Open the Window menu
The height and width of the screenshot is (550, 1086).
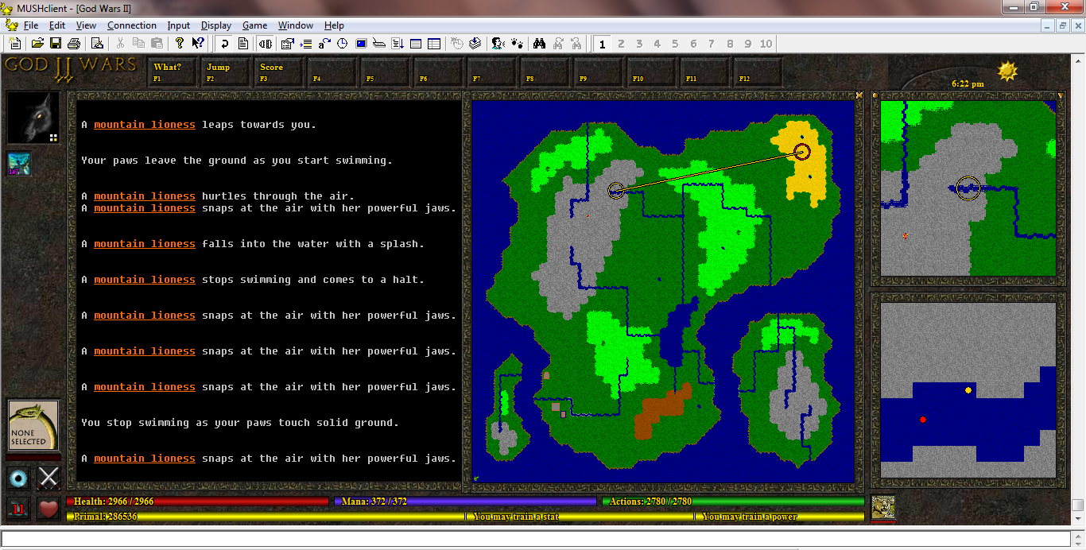point(296,25)
